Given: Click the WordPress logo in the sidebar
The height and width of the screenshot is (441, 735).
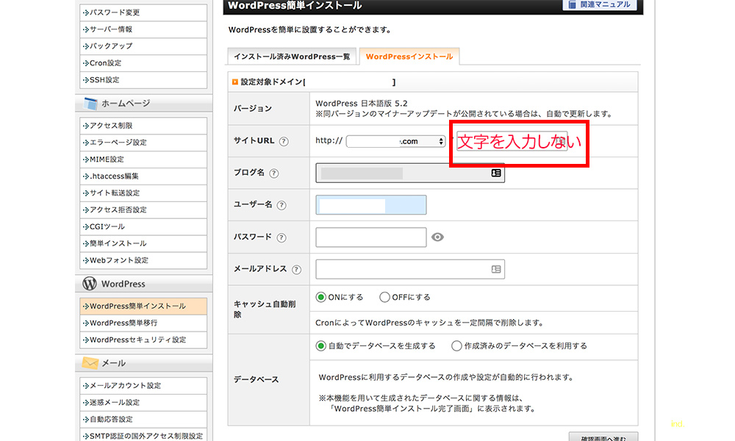Looking at the screenshot, I should 90,284.
